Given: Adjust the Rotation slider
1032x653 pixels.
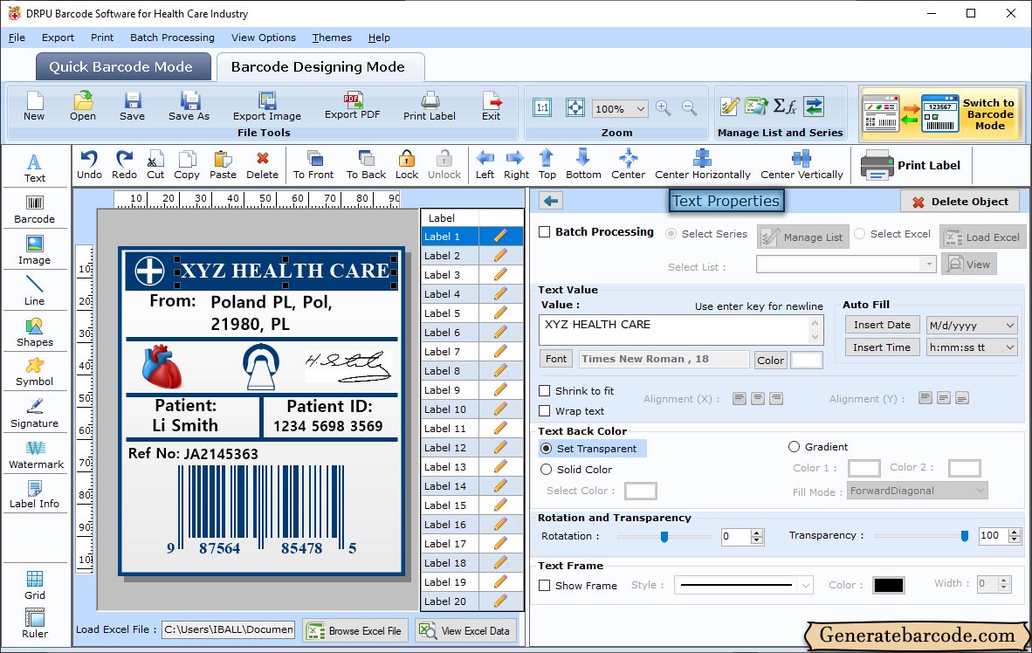Looking at the screenshot, I should click(664, 537).
